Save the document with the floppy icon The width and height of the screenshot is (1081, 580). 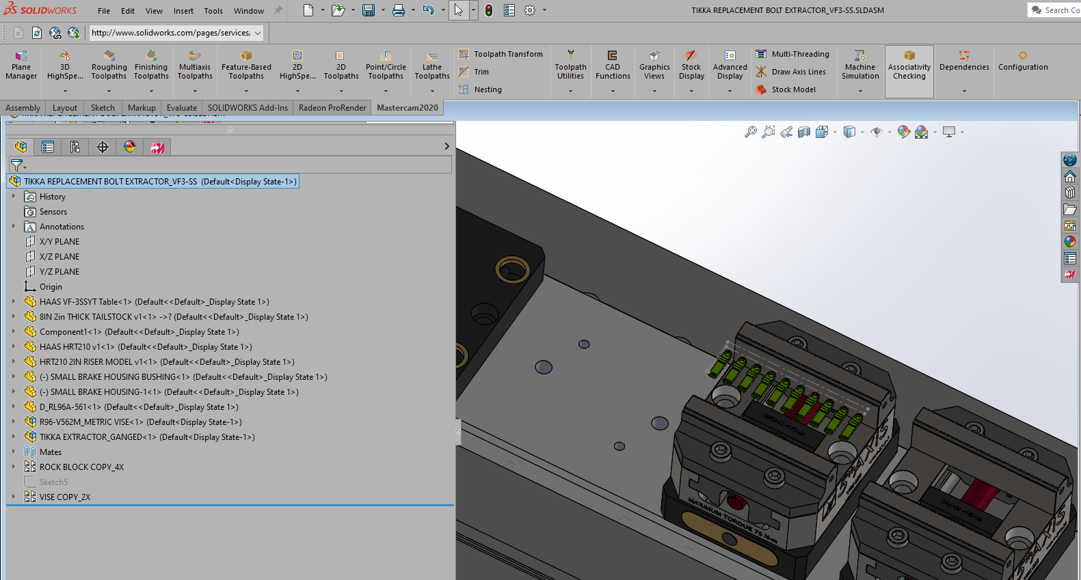[369, 10]
